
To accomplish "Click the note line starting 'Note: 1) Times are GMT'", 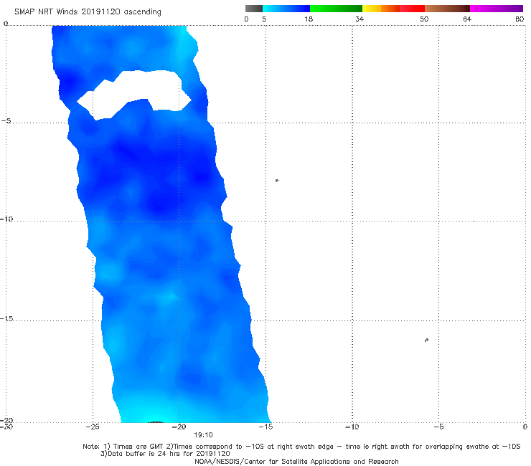I will 301,447.
